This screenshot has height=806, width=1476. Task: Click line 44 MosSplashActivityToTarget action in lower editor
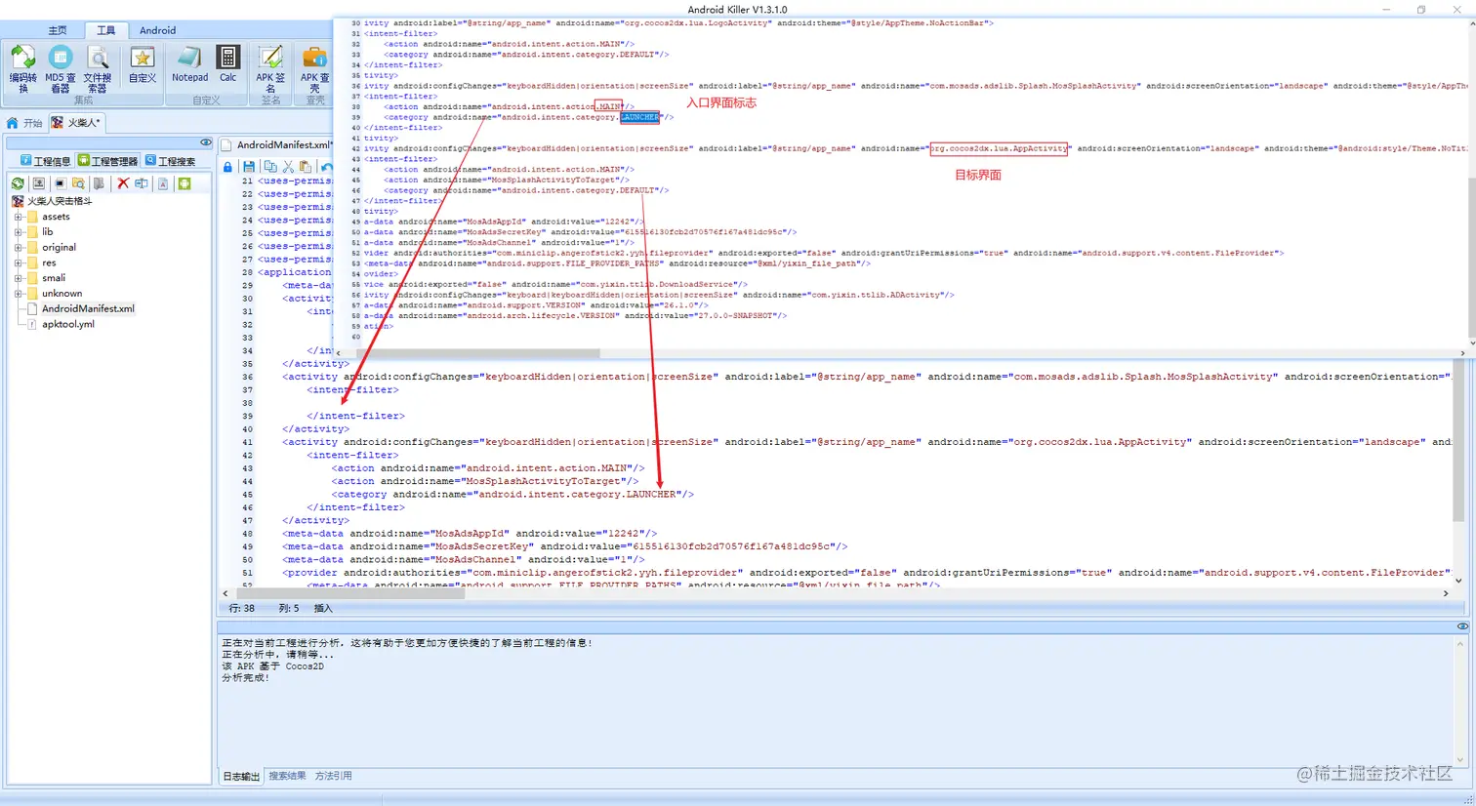(x=485, y=481)
